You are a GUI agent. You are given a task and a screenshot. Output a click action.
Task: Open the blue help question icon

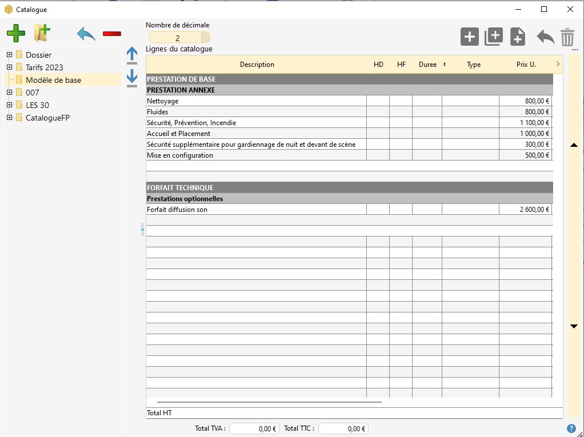571,428
